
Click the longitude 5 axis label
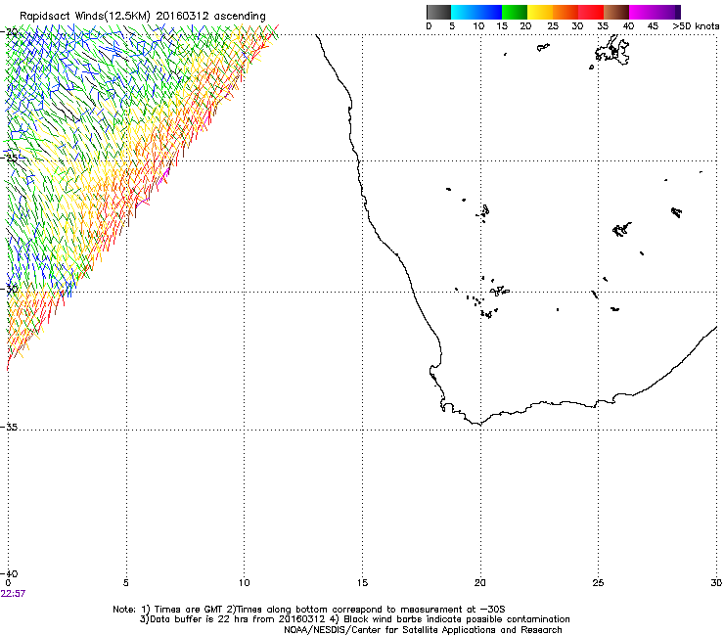pyautogui.click(x=126, y=583)
